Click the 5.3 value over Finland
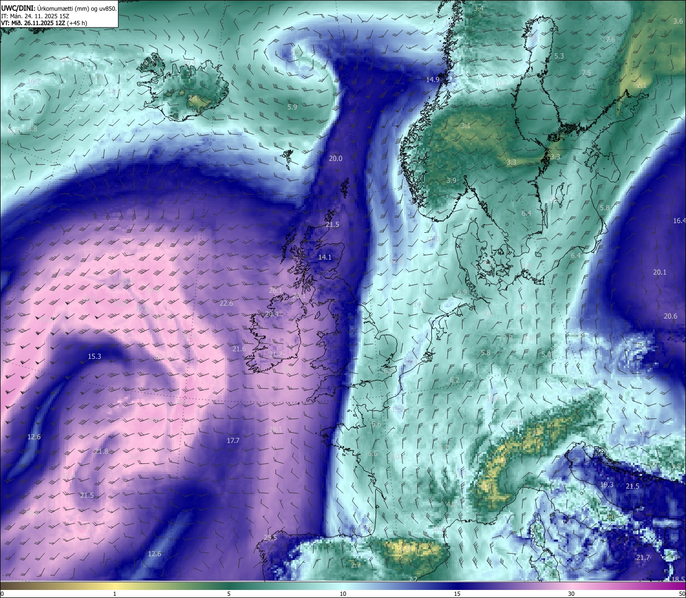Image resolution: width=686 pixels, height=598 pixels. point(559,56)
